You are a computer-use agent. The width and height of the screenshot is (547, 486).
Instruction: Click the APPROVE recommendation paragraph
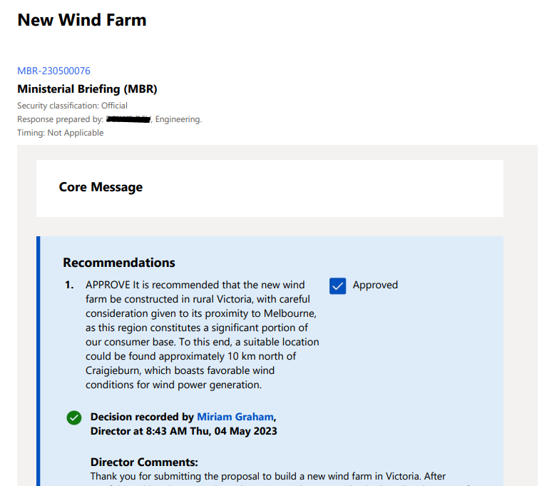click(x=202, y=335)
